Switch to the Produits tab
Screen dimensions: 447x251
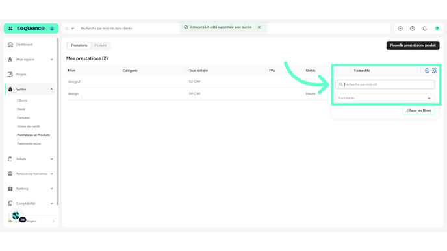(x=100, y=45)
